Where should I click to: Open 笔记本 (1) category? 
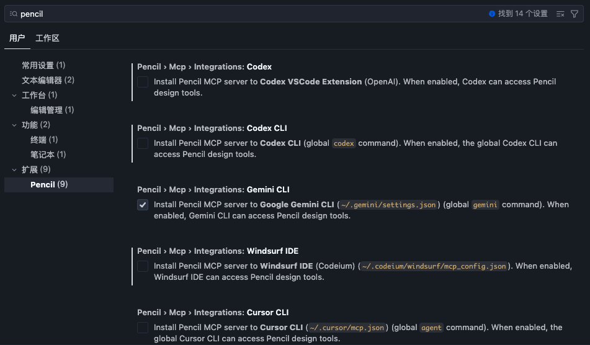(48, 155)
